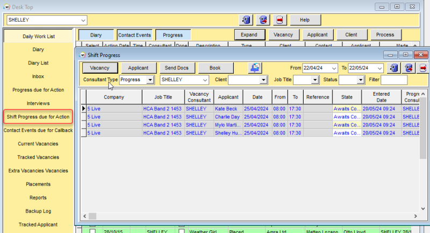
Task: Open Inbox in sidebar
Action: (x=38, y=76)
